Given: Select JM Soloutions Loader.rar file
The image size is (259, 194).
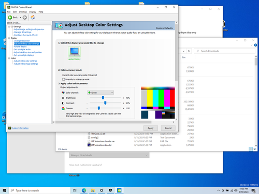Looking at the screenshot, I should coord(103,141).
